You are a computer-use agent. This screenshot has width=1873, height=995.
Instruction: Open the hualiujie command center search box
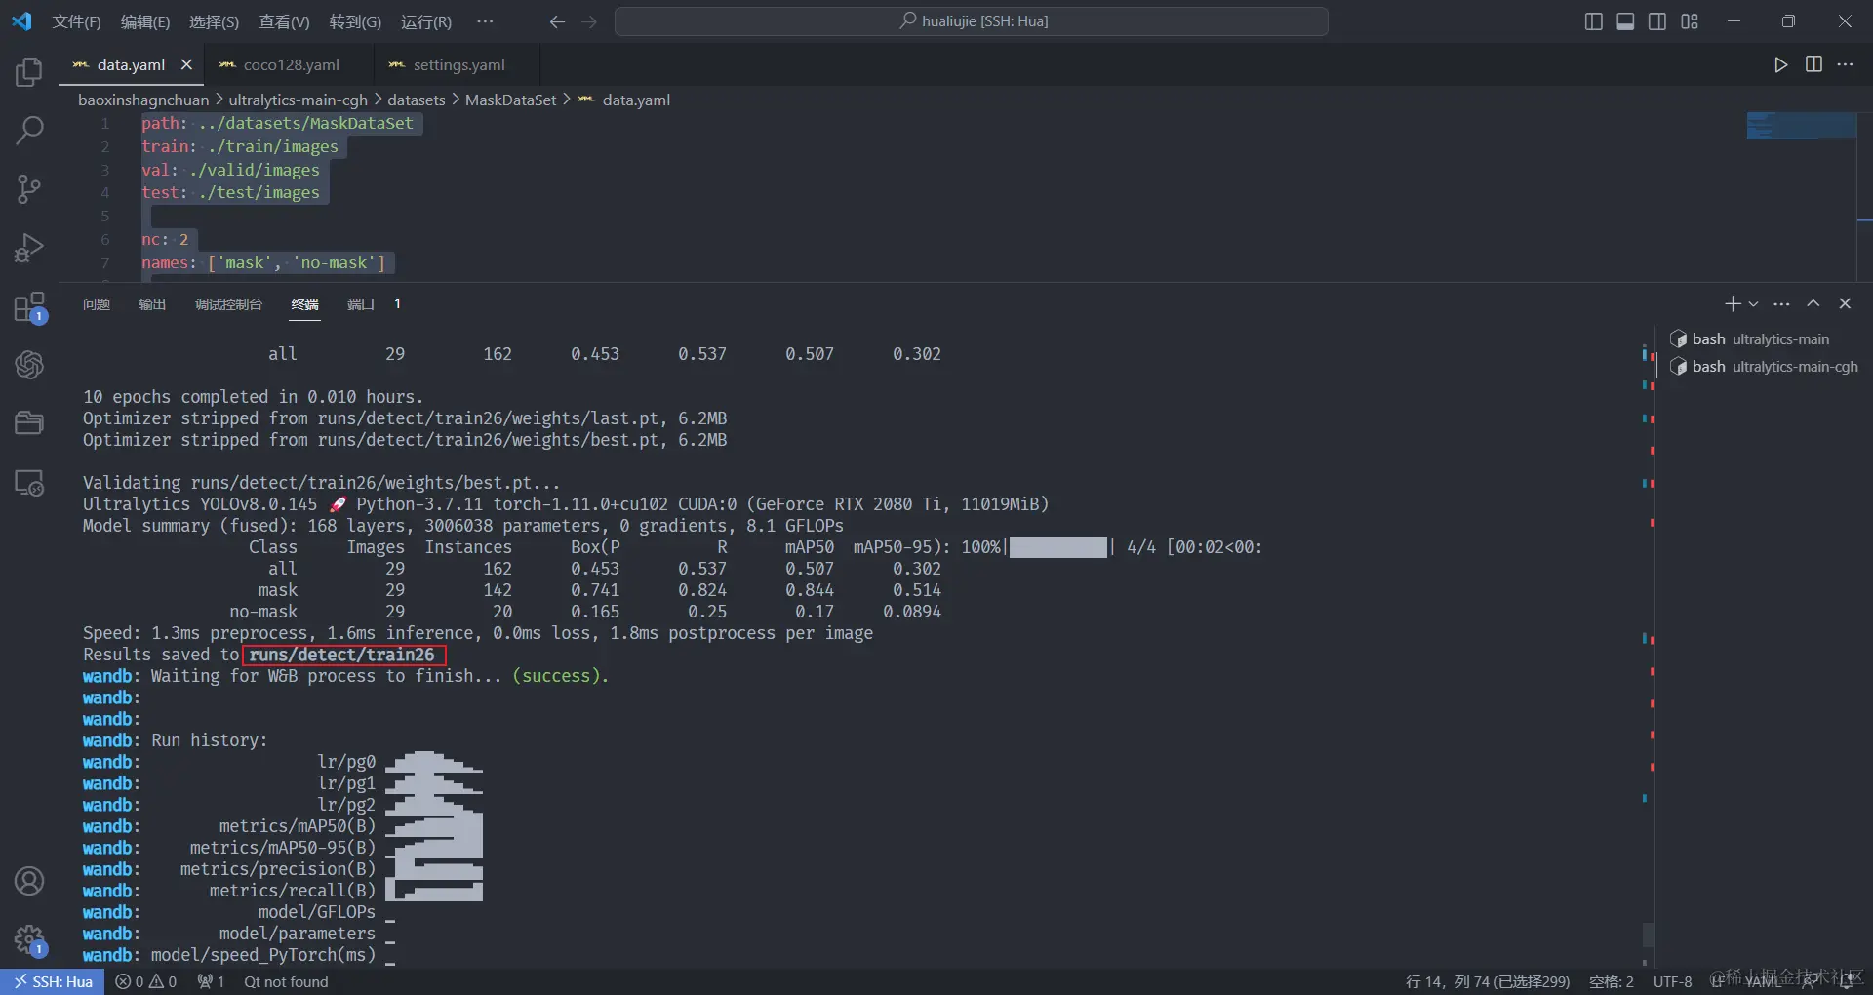[x=972, y=21]
